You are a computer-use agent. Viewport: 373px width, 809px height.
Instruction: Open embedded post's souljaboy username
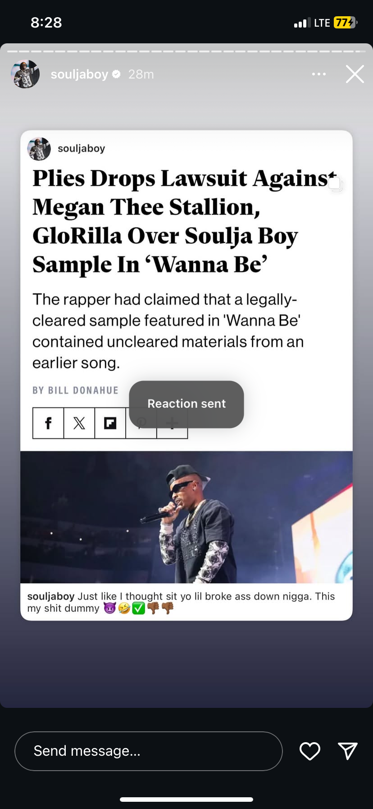81,149
